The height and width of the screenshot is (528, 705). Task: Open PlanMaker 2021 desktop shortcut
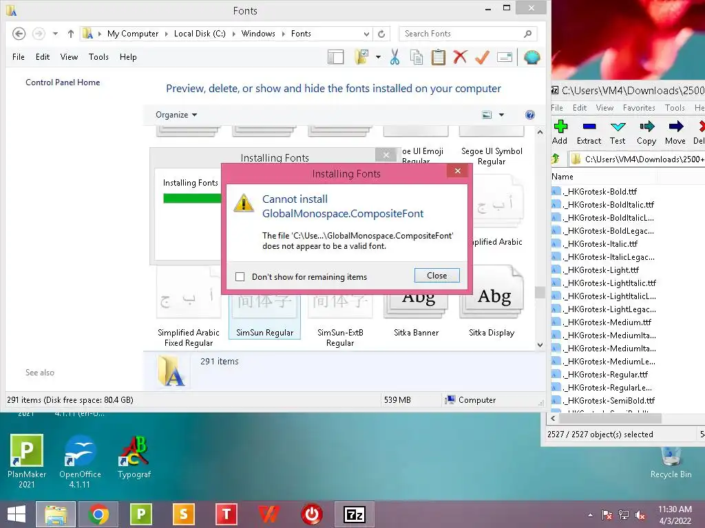pos(27,461)
